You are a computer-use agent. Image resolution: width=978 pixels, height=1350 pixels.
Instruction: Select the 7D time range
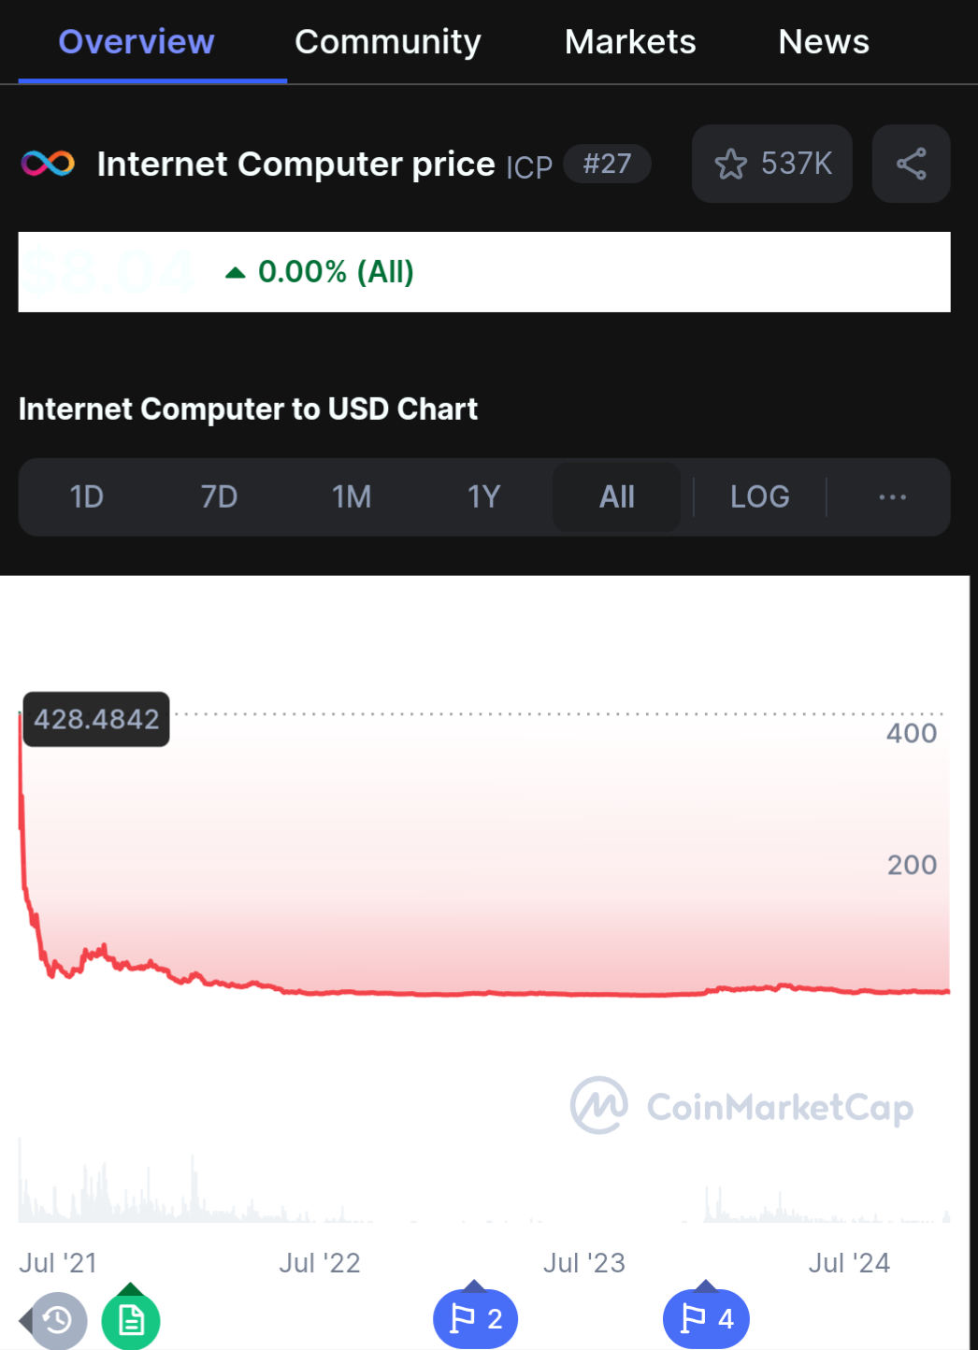[x=219, y=496]
